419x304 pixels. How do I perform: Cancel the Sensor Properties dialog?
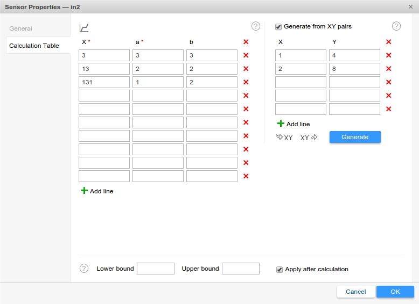pyautogui.click(x=355, y=292)
